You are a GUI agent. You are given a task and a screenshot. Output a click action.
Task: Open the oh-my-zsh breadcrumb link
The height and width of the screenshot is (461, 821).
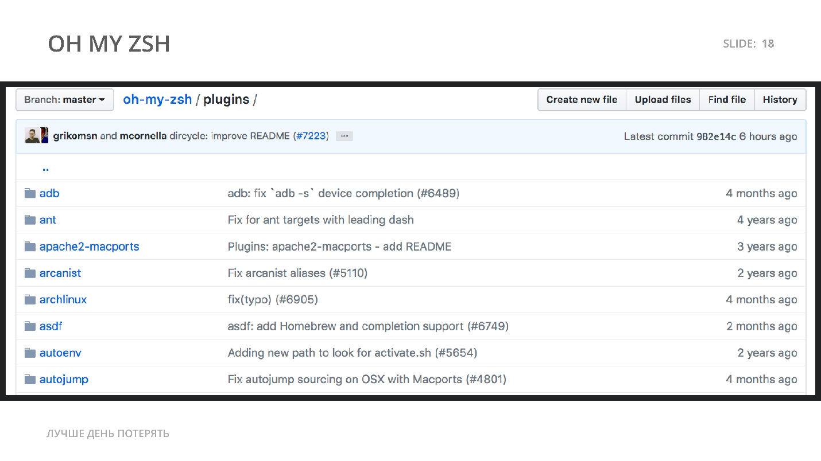tap(157, 100)
